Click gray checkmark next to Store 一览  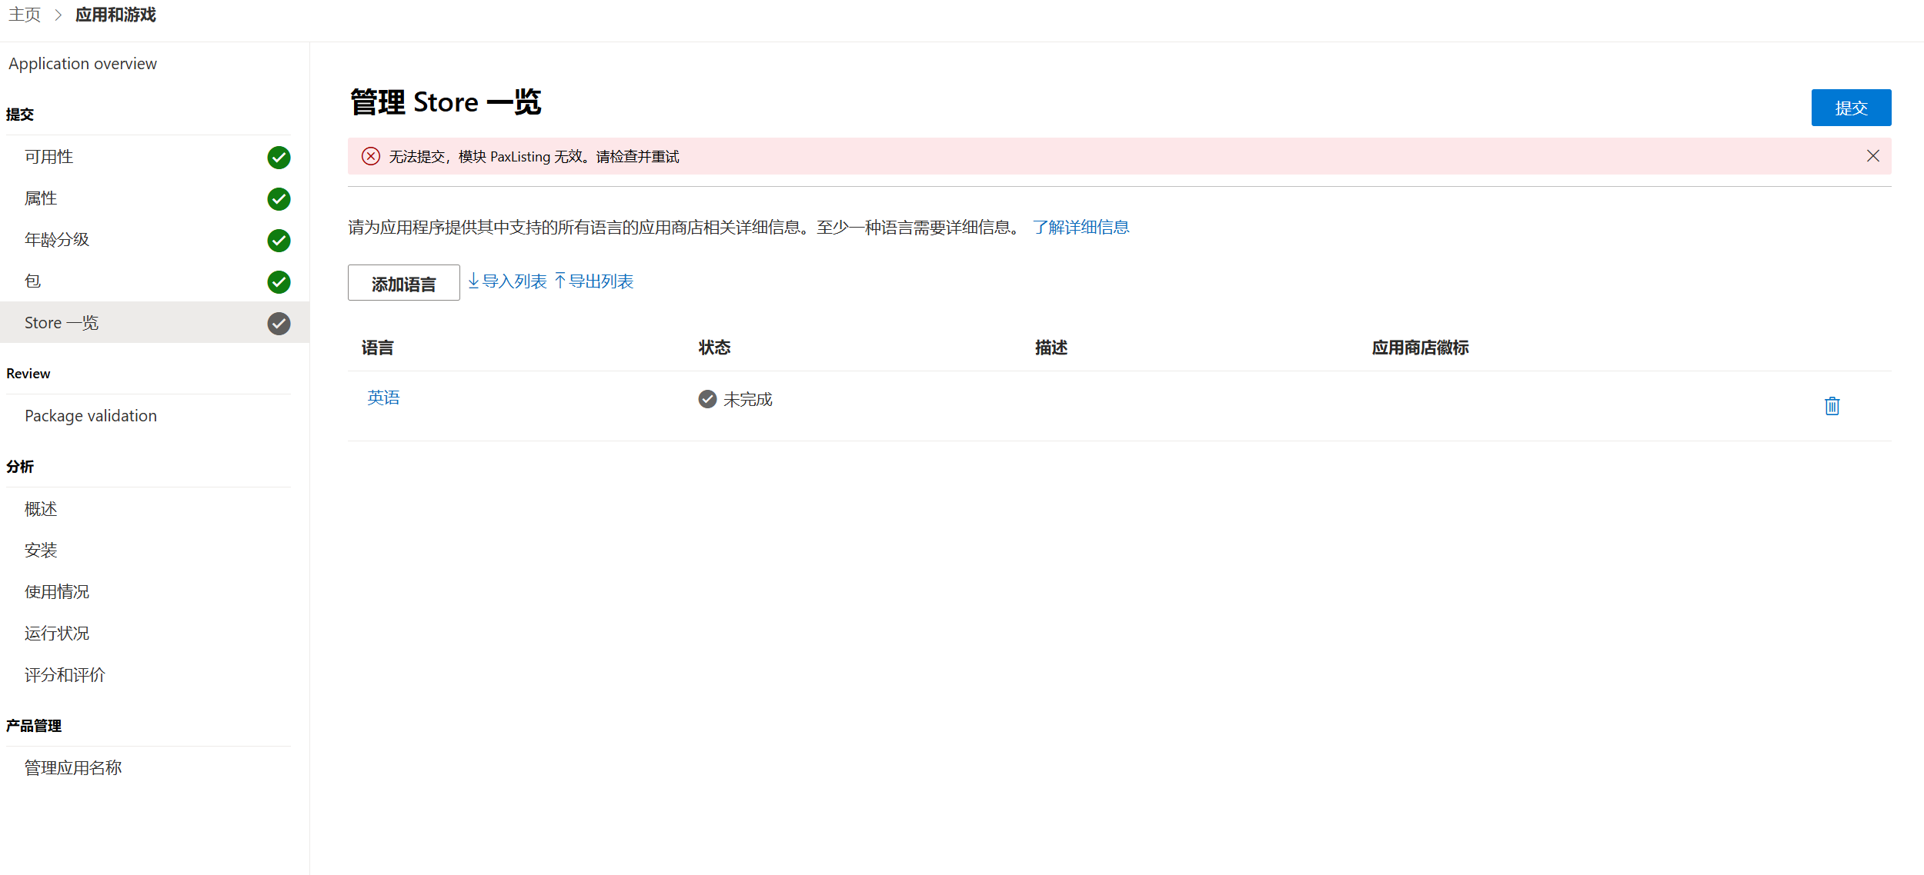279,324
